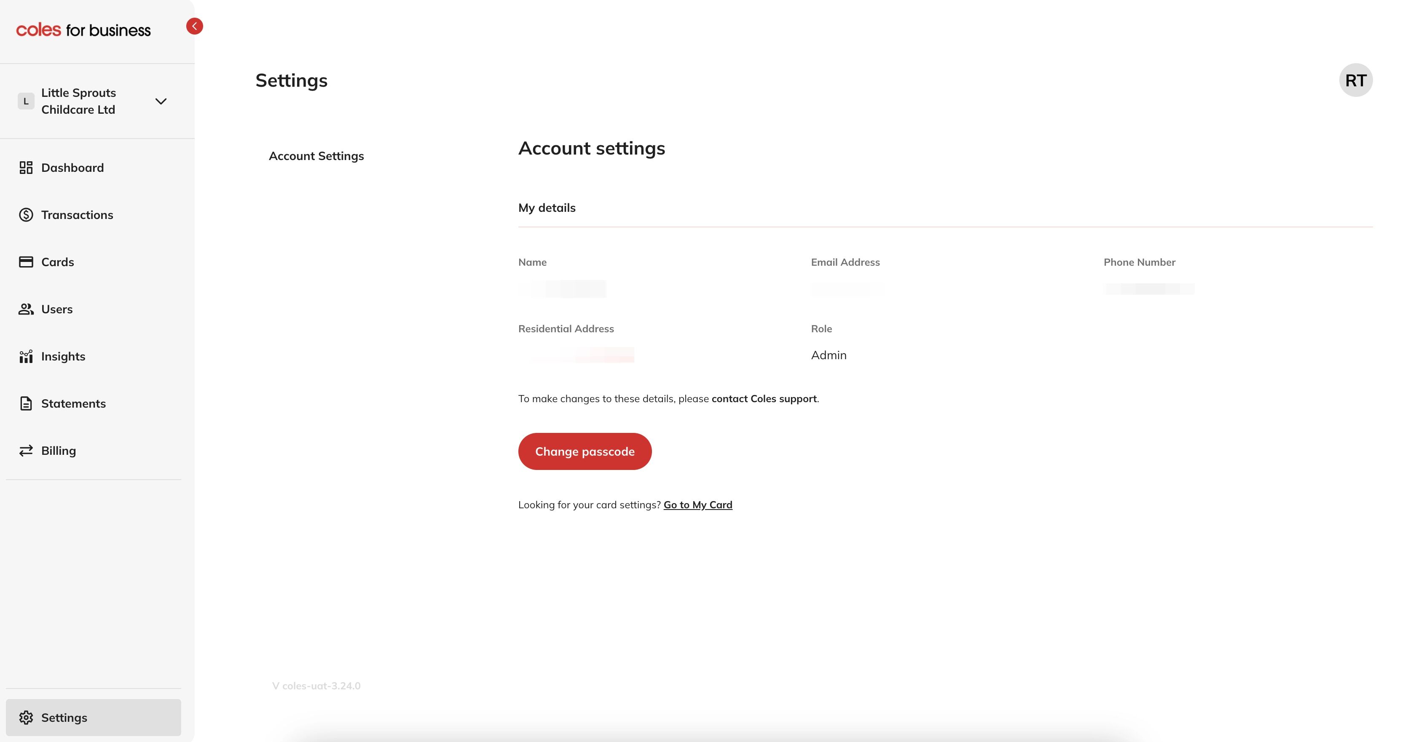This screenshot has width=1416, height=742.
Task: Select the Transactions icon
Action: [x=27, y=215]
